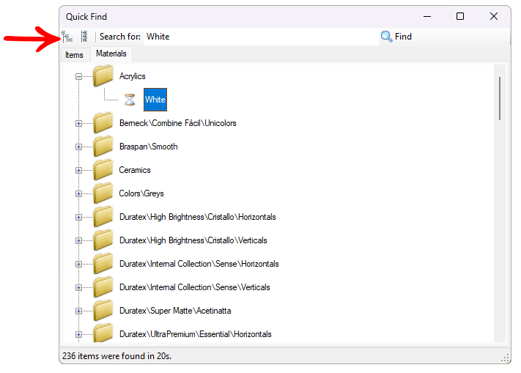Click folder icon for Duratex Sense Verticals
Image resolution: width=521 pixels, height=373 pixels.
click(x=103, y=287)
